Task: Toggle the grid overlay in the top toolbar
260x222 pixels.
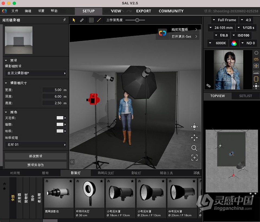Action: click(x=91, y=20)
